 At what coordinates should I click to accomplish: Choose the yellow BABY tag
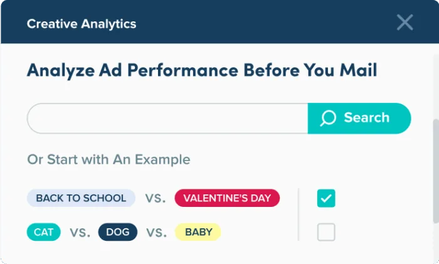(x=198, y=232)
